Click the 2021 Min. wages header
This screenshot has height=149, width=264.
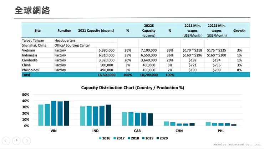pyautogui.click(x=192, y=31)
